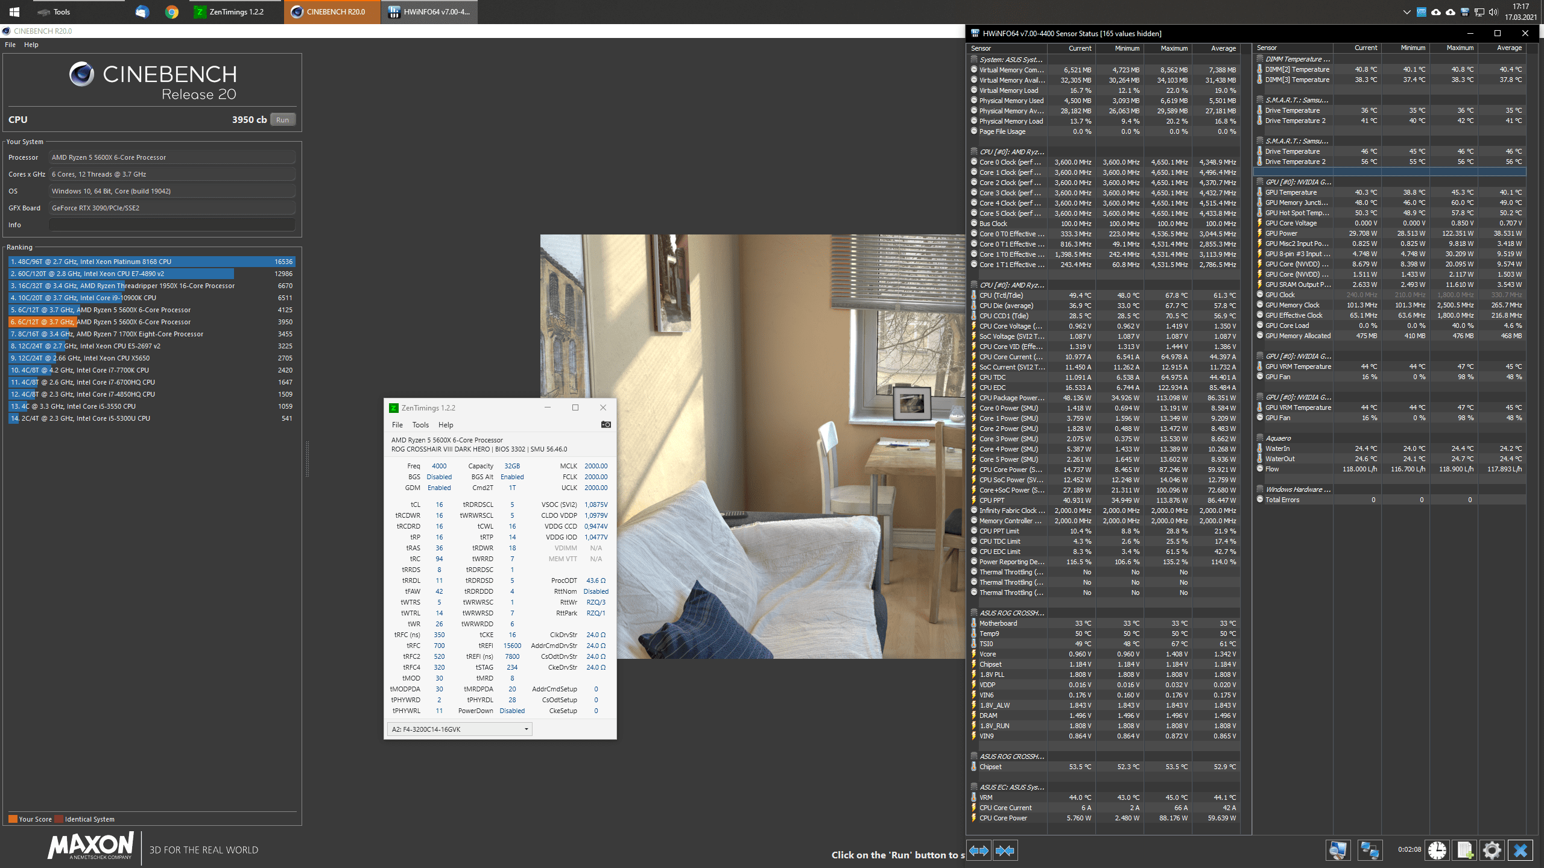Viewport: 1544px width, 868px height.
Task: Open Chrome from the taskbar
Action: point(172,12)
